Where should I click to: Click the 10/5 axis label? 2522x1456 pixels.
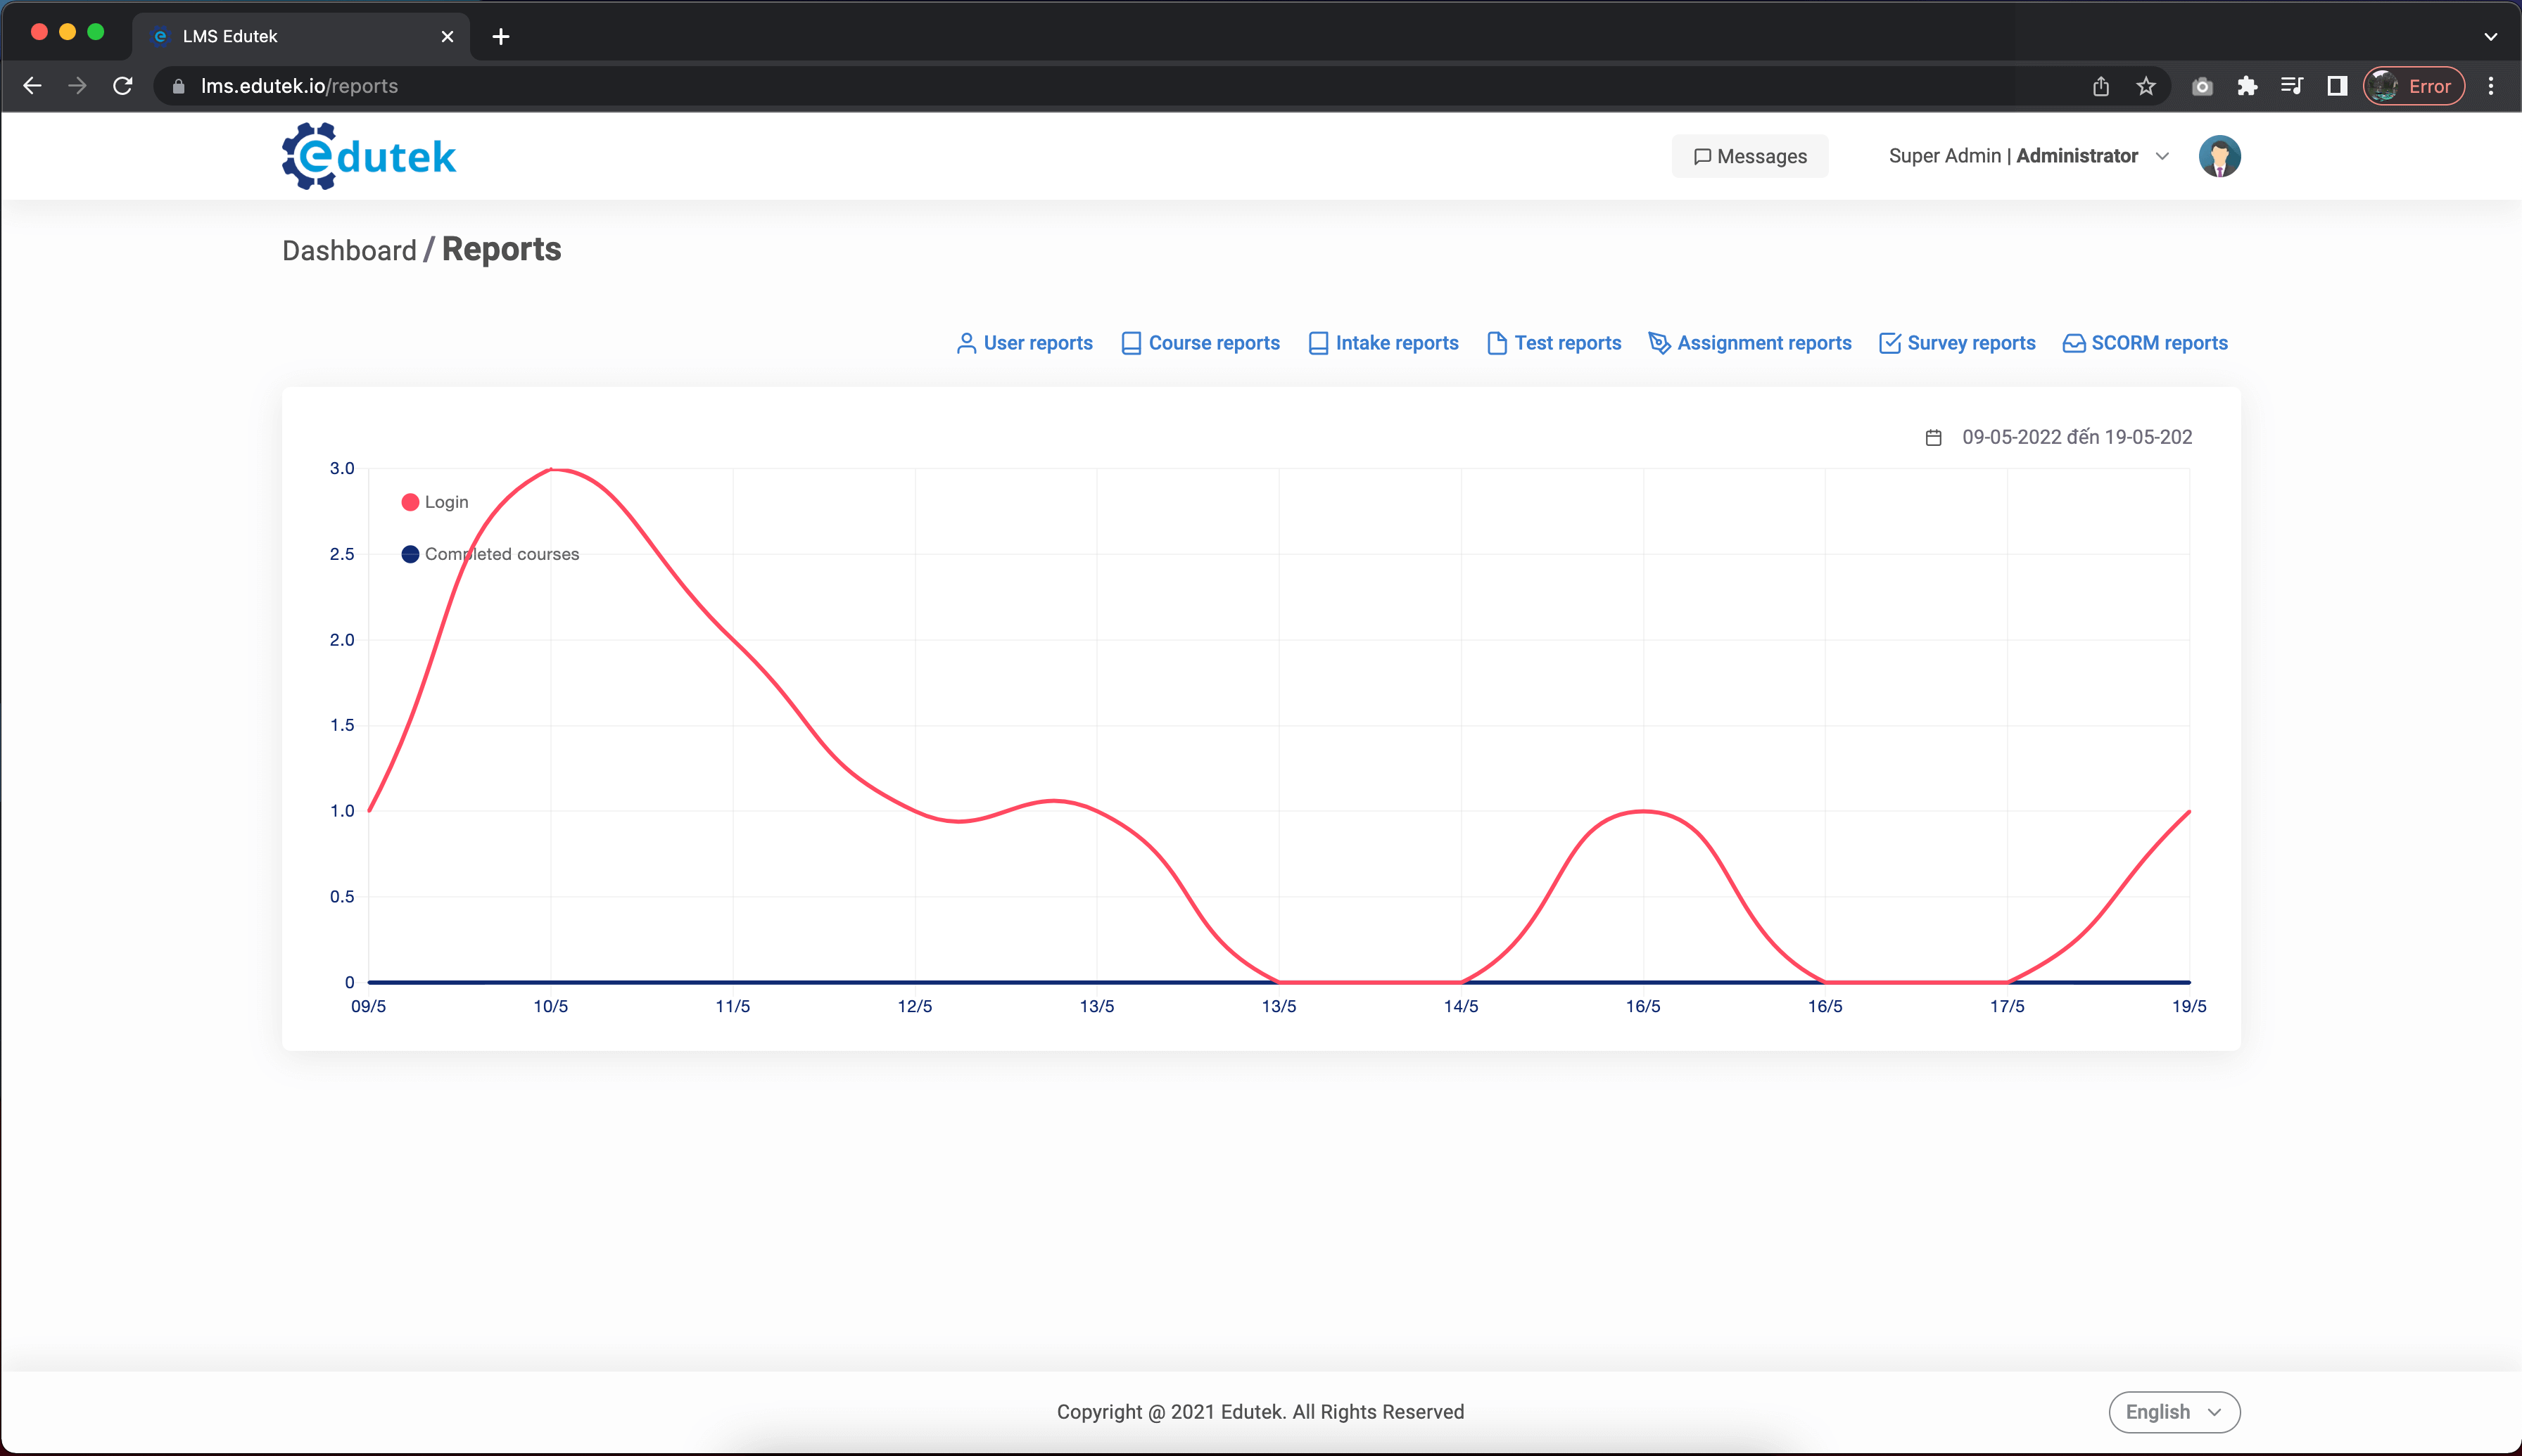pos(550,1006)
